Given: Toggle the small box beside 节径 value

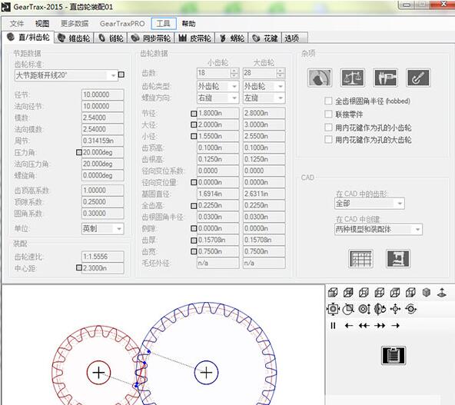Looking at the screenshot, I should [194, 114].
